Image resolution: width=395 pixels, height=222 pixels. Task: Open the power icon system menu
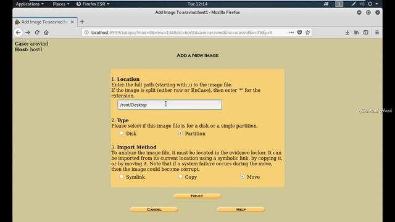(370, 4)
